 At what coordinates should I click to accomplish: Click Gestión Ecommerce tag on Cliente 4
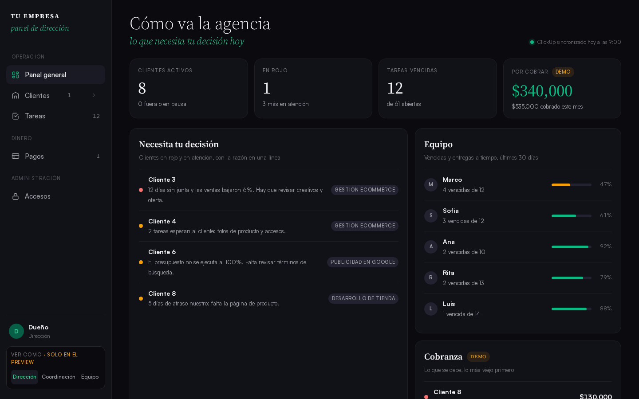[365, 226]
